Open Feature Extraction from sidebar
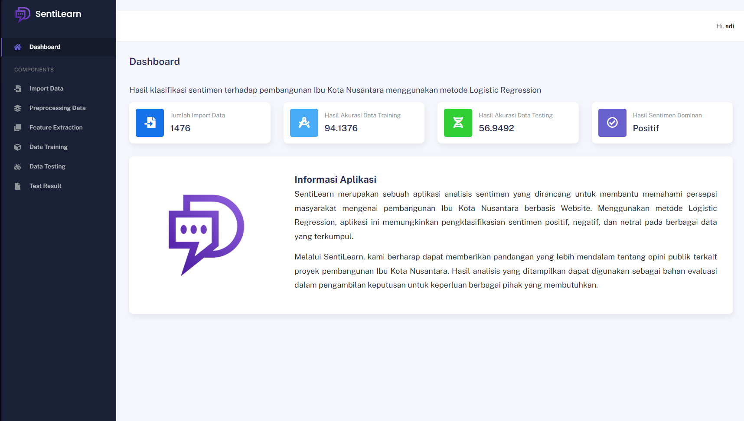The height and width of the screenshot is (421, 744). tap(56, 127)
